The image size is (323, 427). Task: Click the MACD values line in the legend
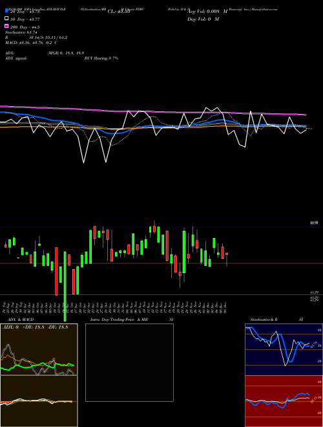pyautogui.click(x=31, y=43)
